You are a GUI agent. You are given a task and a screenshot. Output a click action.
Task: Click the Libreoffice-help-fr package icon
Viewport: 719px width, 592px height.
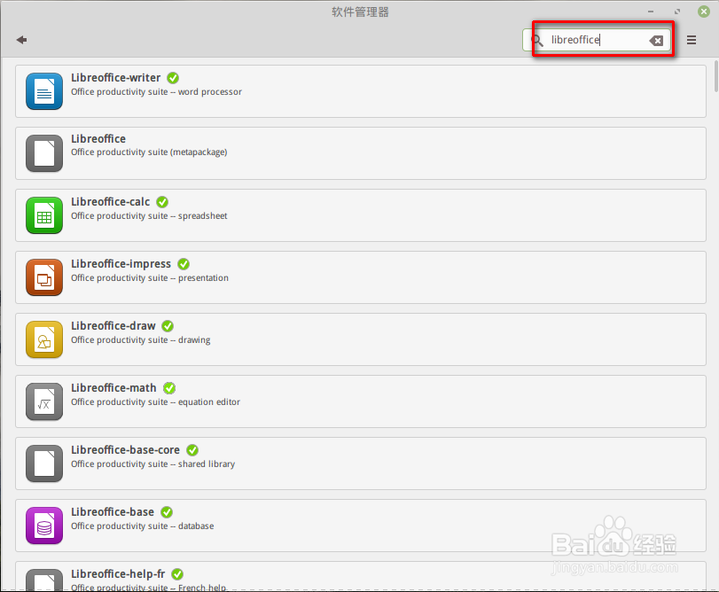coord(44,580)
